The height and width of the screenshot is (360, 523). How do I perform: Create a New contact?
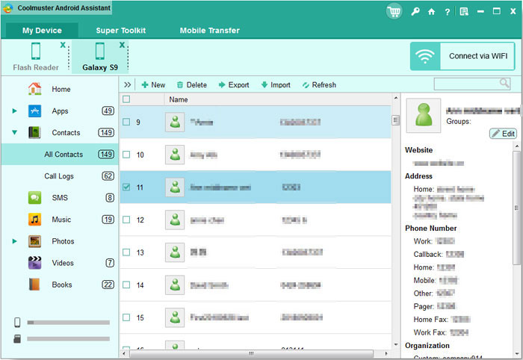(153, 85)
